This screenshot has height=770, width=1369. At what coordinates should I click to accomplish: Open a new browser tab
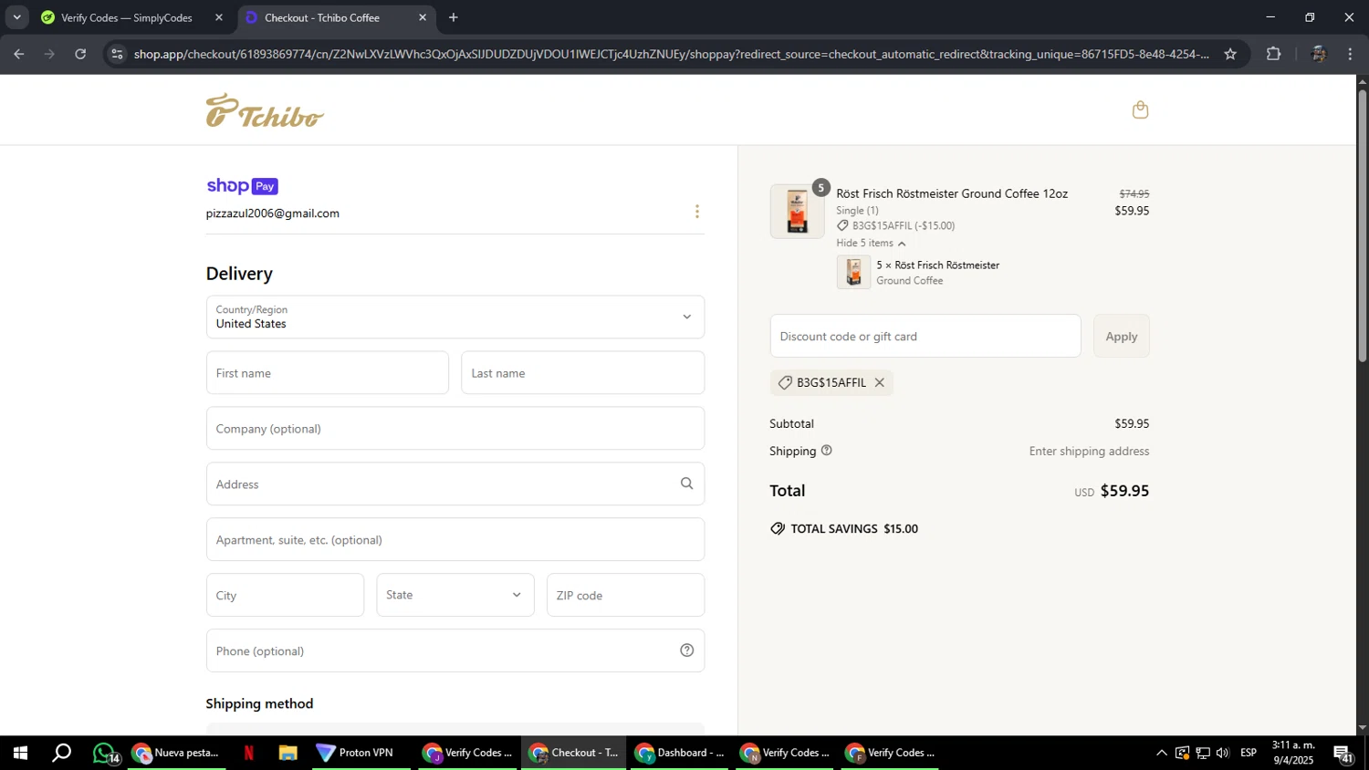(454, 17)
